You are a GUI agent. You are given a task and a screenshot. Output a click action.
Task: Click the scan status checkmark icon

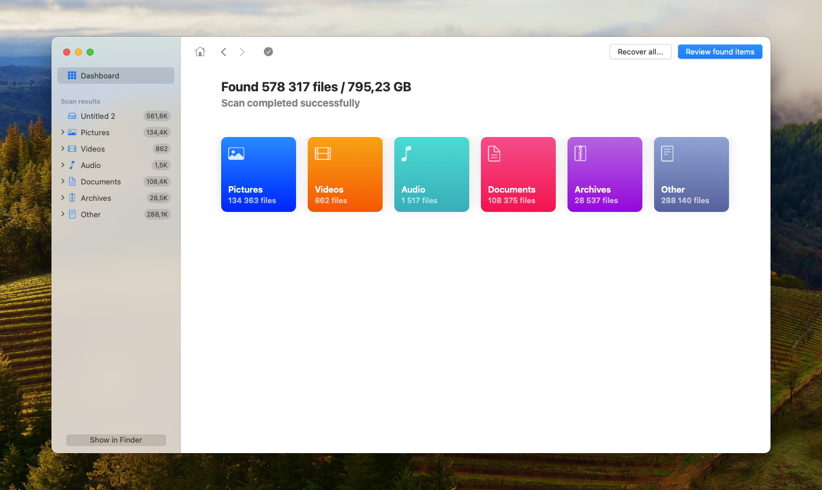point(268,52)
